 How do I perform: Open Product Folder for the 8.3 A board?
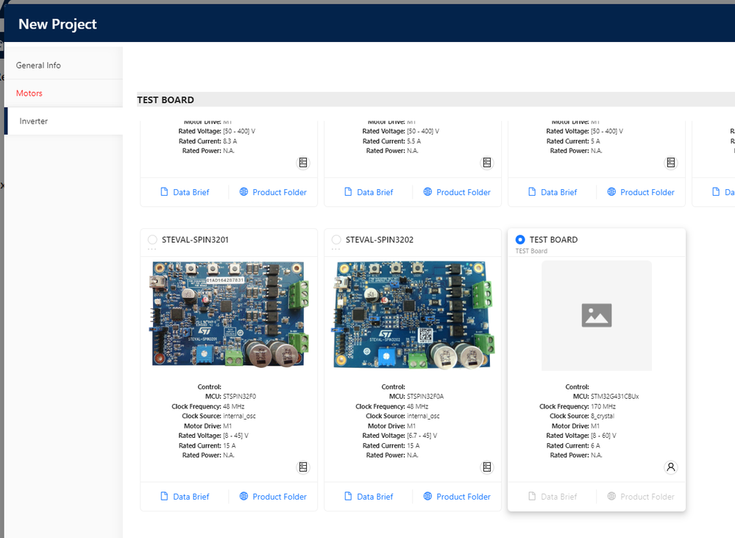coord(273,192)
